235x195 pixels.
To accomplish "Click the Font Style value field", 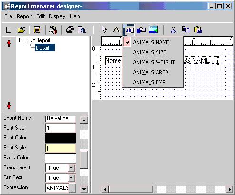I will [x=60, y=148].
